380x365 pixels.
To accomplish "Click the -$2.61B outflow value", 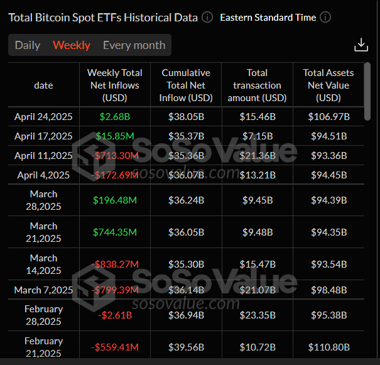I will click(x=114, y=315).
